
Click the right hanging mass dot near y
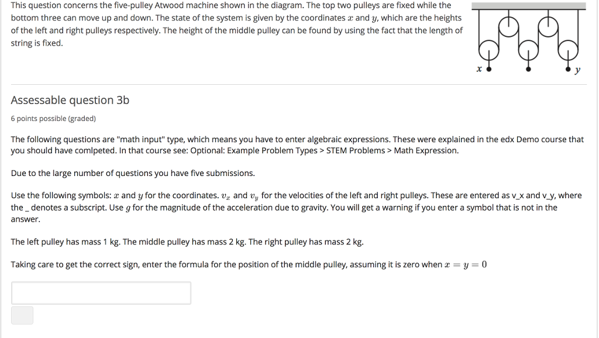569,69
